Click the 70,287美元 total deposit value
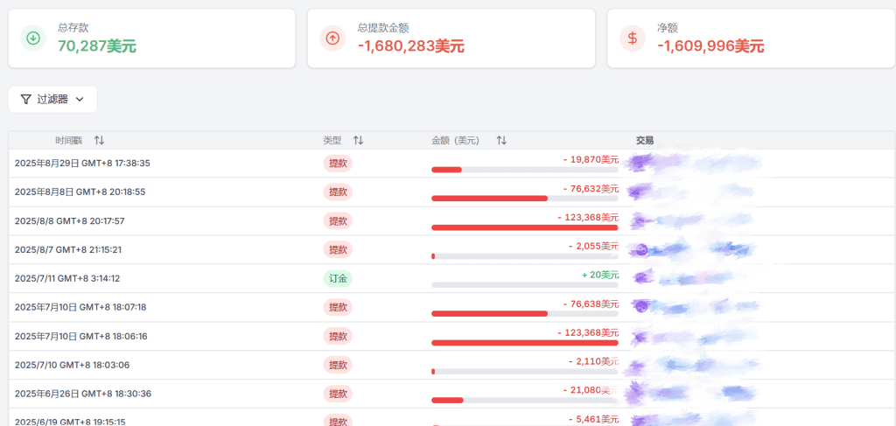This screenshot has height=426, width=896. coord(97,46)
